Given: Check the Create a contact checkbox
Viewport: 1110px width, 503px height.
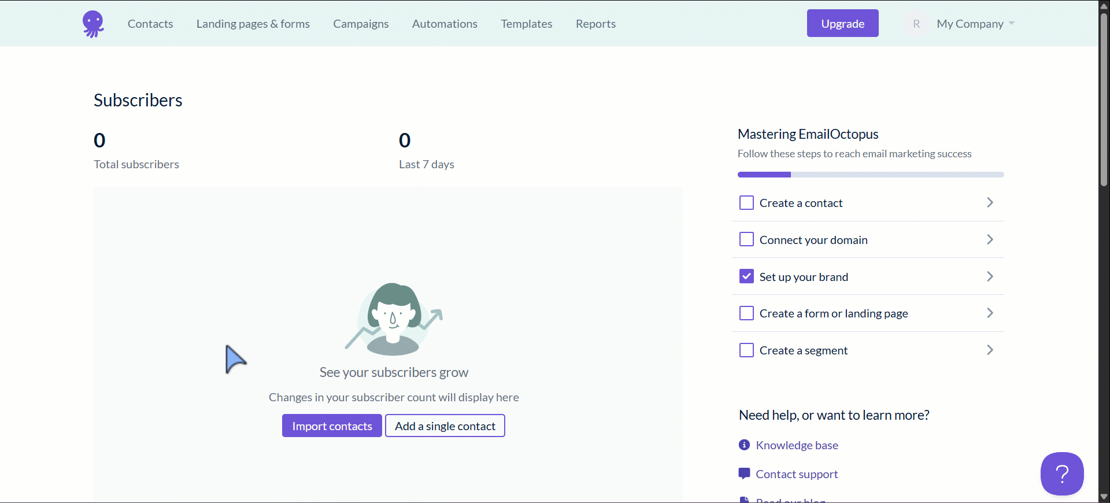Looking at the screenshot, I should [x=746, y=203].
